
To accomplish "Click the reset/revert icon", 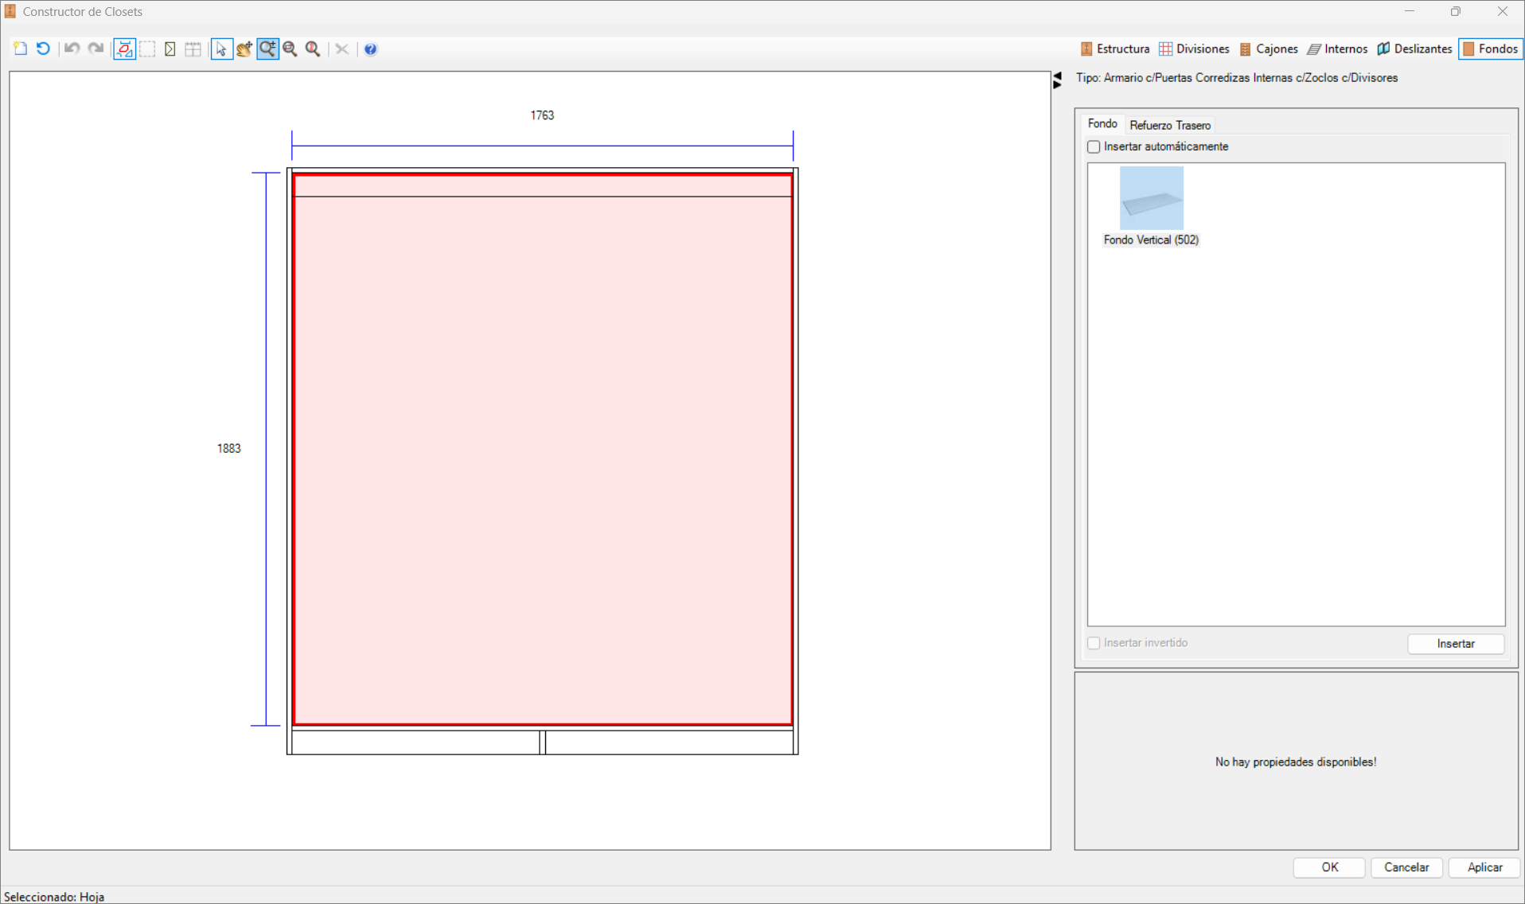I will tap(42, 49).
